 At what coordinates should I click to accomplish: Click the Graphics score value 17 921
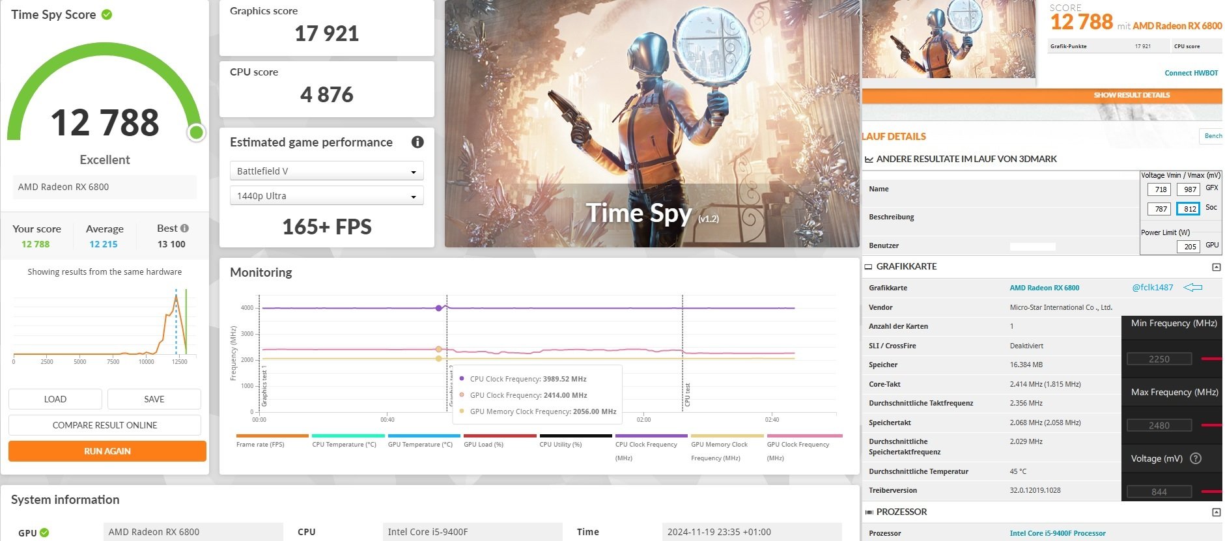tap(327, 34)
